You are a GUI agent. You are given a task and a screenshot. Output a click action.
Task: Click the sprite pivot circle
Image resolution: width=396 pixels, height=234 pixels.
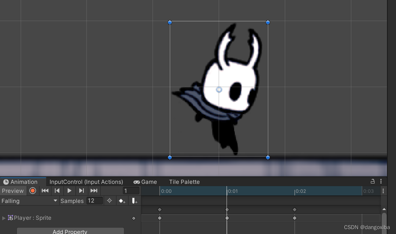point(219,89)
